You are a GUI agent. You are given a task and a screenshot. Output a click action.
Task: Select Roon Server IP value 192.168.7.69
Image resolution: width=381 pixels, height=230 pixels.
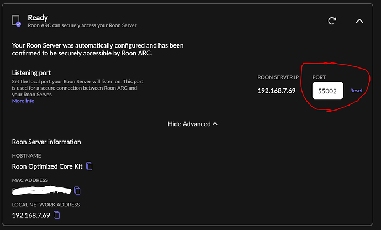pos(277,91)
